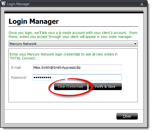Click the "E-mail:" label
The width and height of the screenshot is (152, 132).
point(16,68)
